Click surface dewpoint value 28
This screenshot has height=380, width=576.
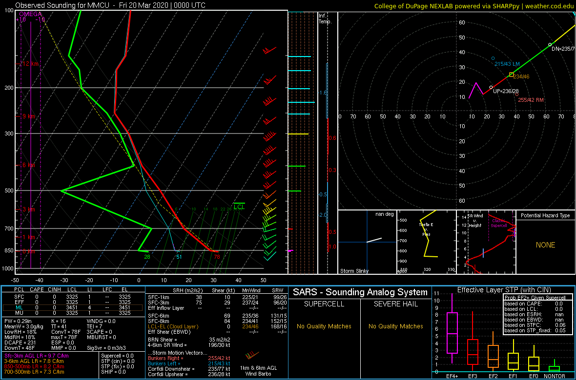click(147, 257)
